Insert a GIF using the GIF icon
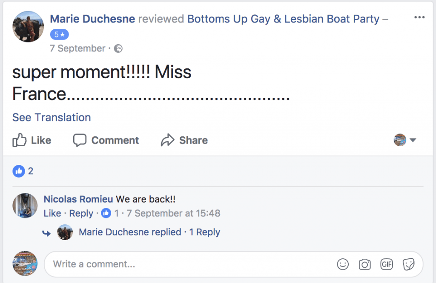436x283 pixels. pyautogui.click(x=387, y=264)
